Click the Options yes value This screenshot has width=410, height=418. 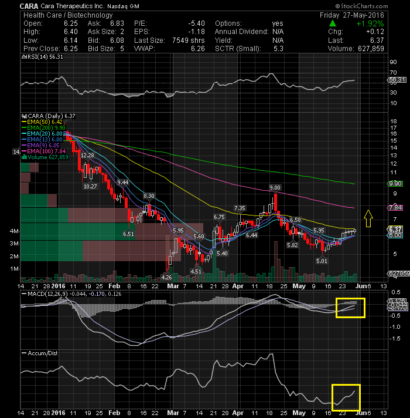278,23
